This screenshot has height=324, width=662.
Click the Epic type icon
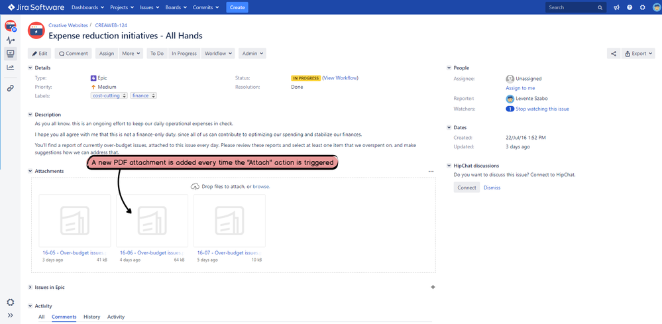(93, 78)
